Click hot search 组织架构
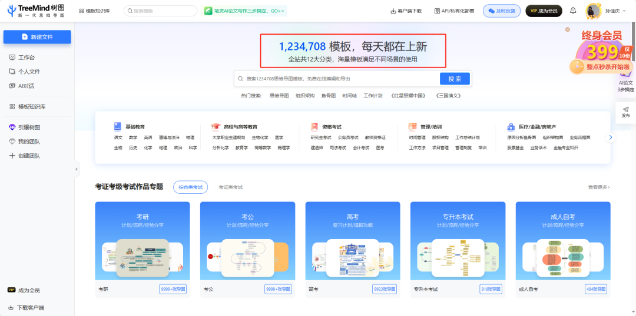The width and height of the screenshot is (636, 316). 305,96
